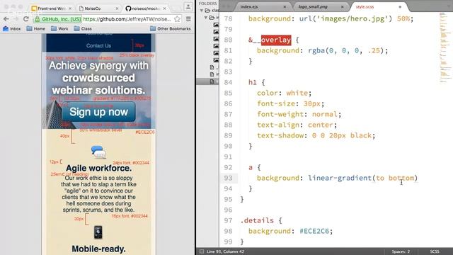This screenshot has width=453, height=255.
Task: Open the Inbox bookmark
Action: click(x=12, y=28)
